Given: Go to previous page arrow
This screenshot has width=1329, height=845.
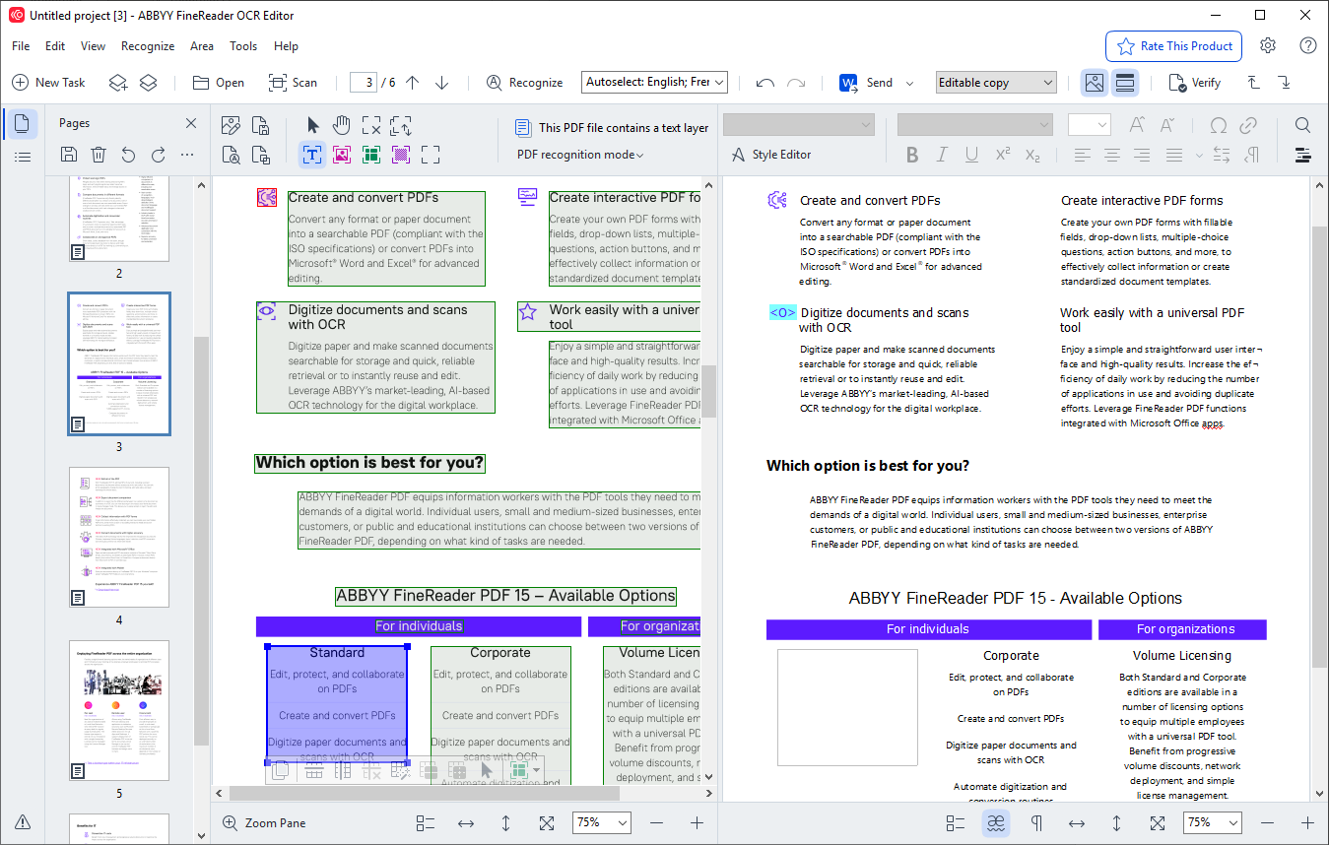Looking at the screenshot, I should coord(413,83).
